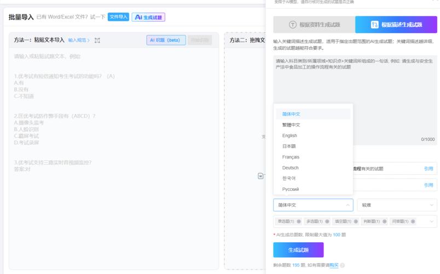Choose 简体中文 from the language list
Viewport: 440px width, 274px height.
pyautogui.click(x=313, y=114)
